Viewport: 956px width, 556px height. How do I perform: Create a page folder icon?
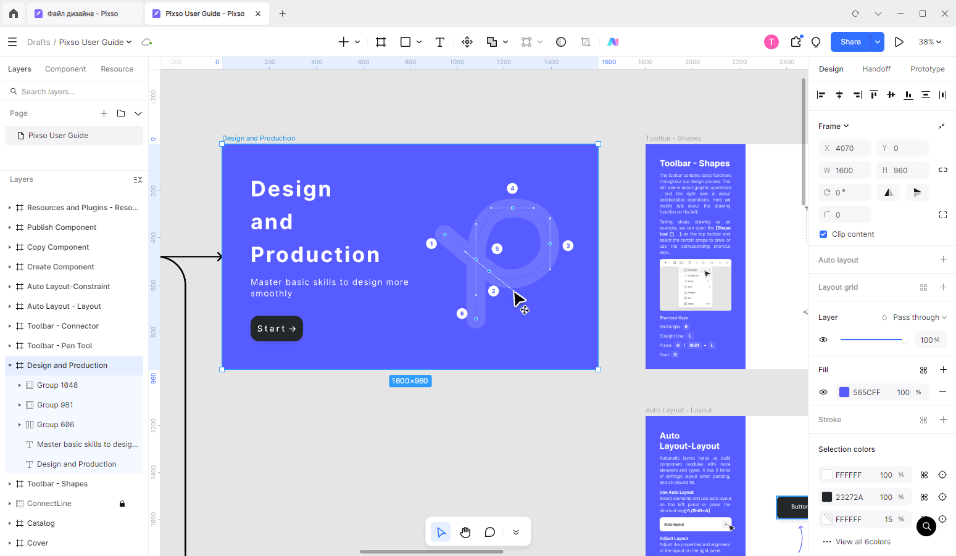[x=121, y=113]
